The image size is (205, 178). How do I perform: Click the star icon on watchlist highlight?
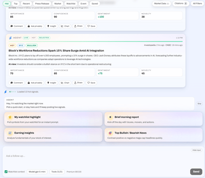click(x=10, y=117)
